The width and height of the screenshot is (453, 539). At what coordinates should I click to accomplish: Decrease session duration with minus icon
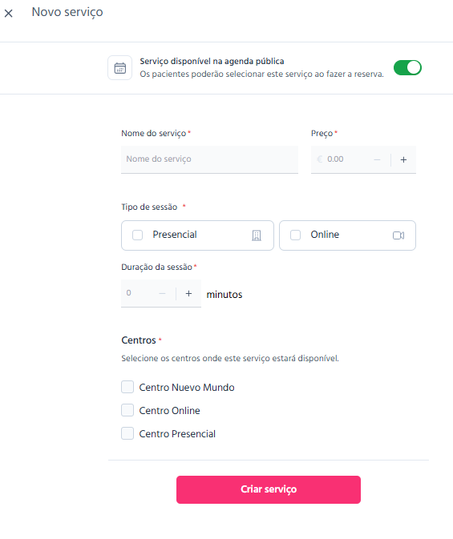[162, 294]
